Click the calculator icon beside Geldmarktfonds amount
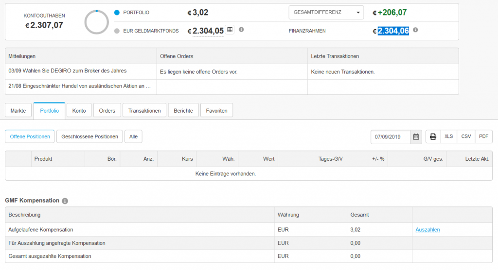 click(230, 30)
